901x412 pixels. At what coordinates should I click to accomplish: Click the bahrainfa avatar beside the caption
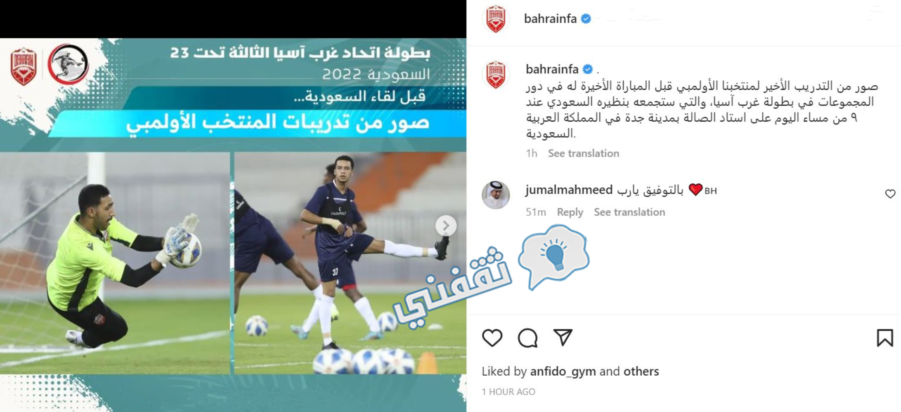pyautogui.click(x=496, y=75)
